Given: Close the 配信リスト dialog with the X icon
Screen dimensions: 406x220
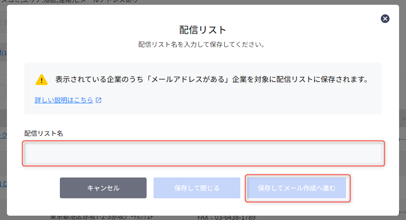Looking at the screenshot, I should click(385, 19).
